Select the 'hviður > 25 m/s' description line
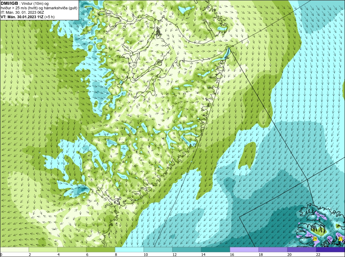Screen dimensions: 345x257 [39, 8]
